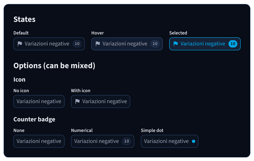The height and width of the screenshot is (161, 254).
Task: Click the blue flag icon in the Selected chip
Action: [x=176, y=44]
